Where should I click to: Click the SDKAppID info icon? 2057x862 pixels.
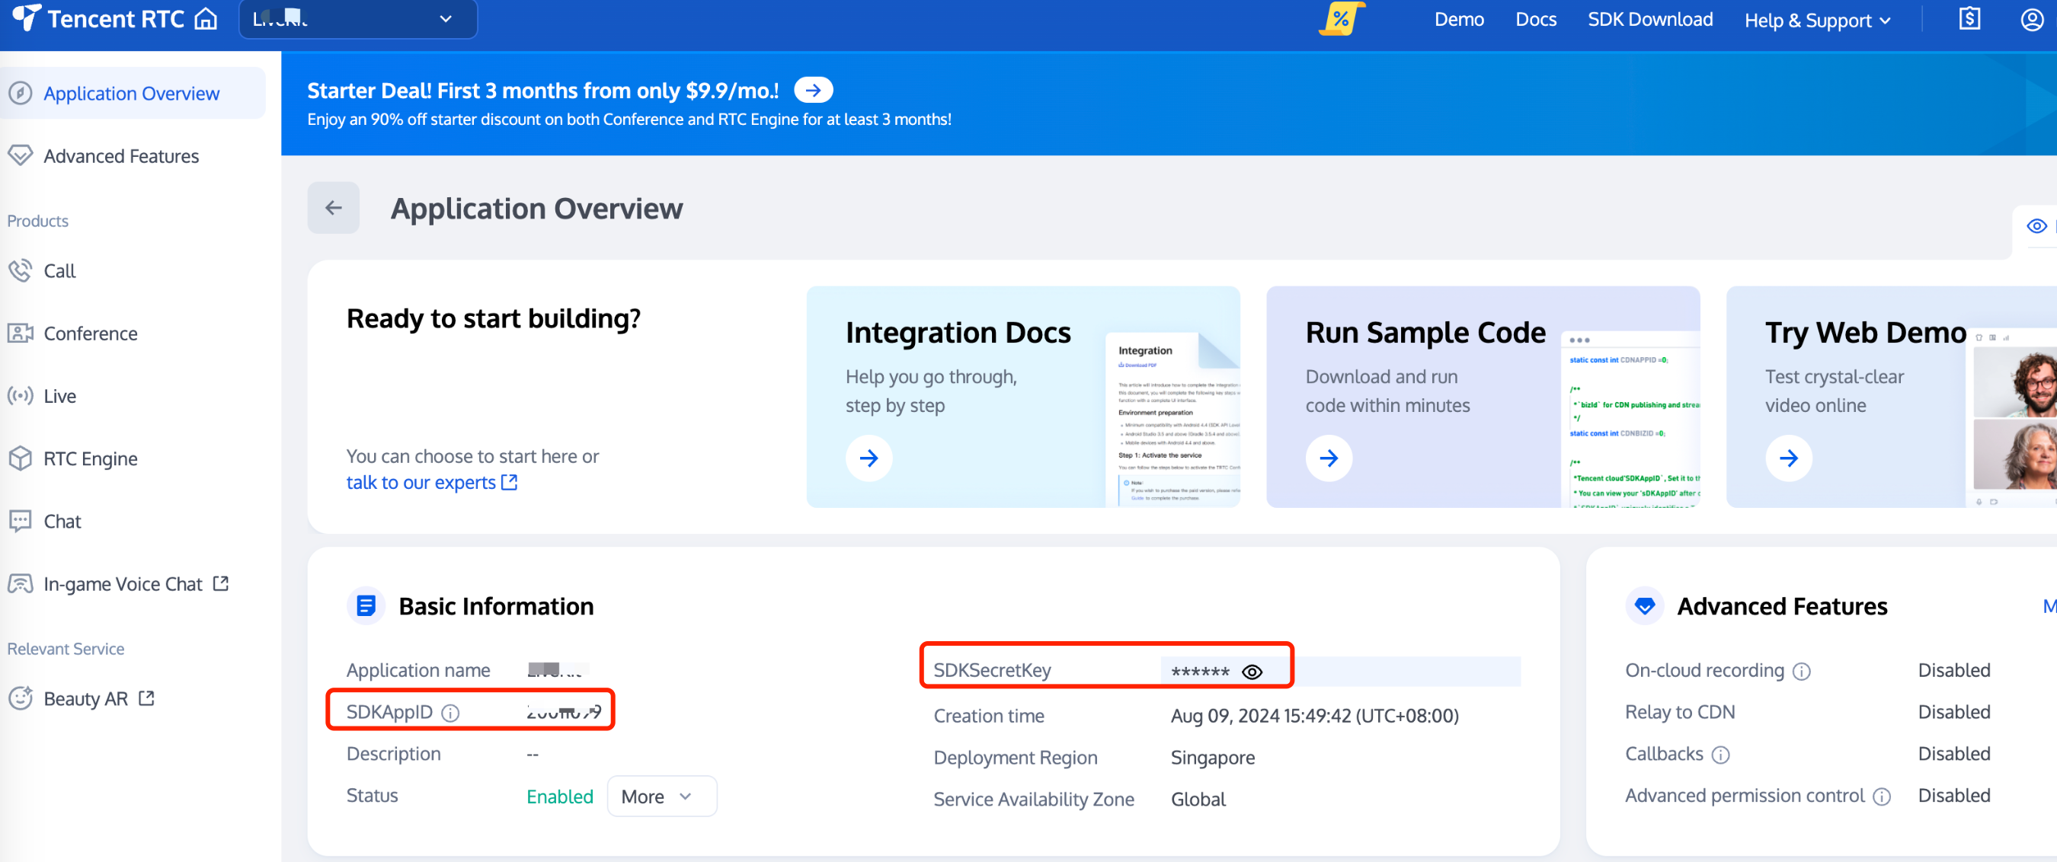pyautogui.click(x=450, y=713)
